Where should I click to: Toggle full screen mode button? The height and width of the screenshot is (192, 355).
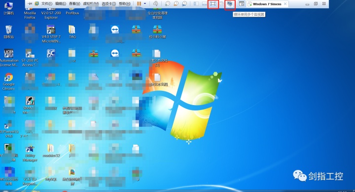pyautogui.click(x=213, y=4)
